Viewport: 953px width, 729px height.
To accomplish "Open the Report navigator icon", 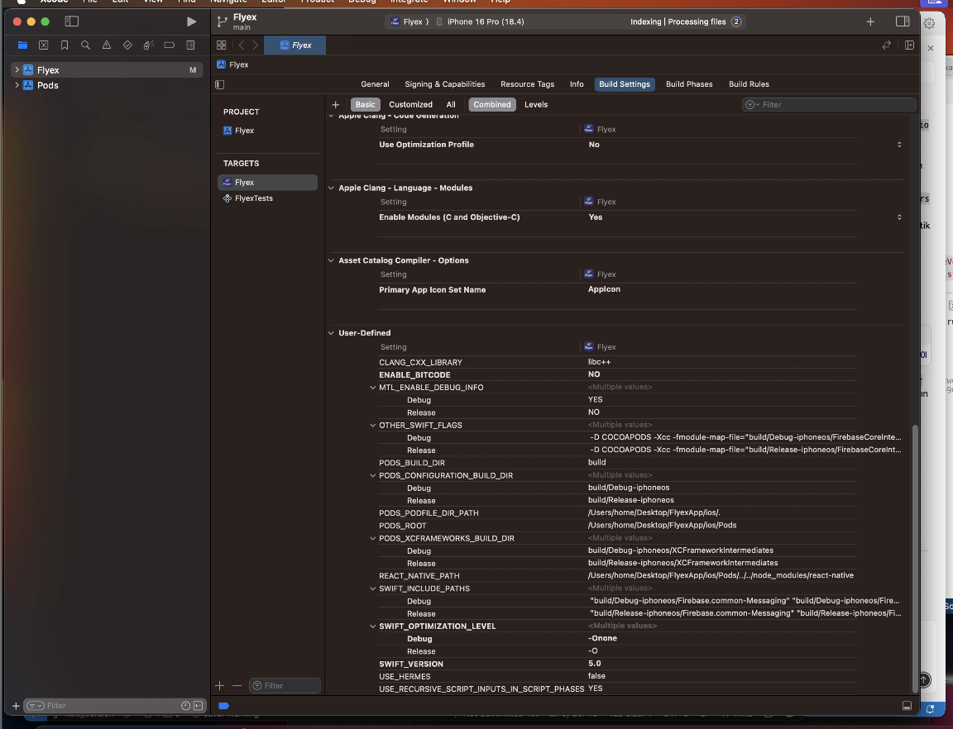I will coord(190,45).
